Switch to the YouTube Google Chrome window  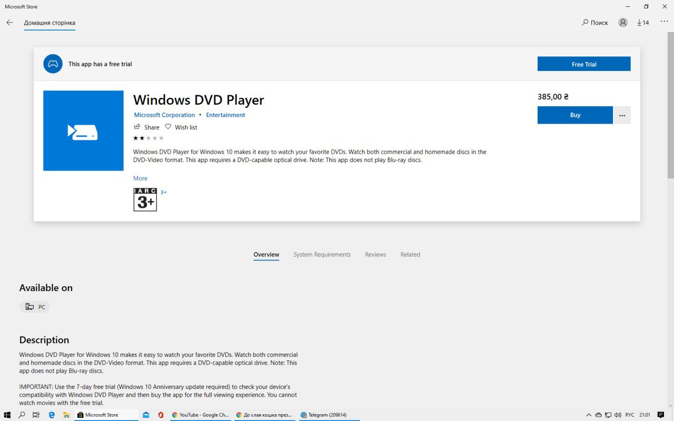[x=201, y=415]
